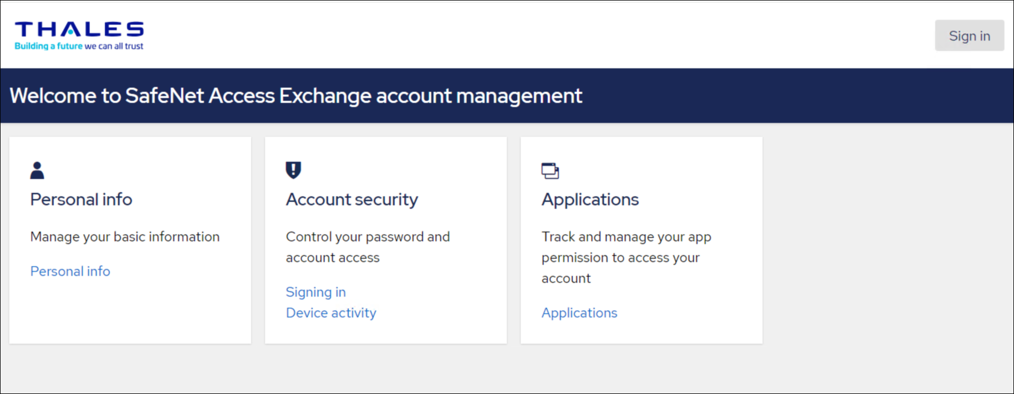Click the dark navy banner's empty right side

[804, 96]
